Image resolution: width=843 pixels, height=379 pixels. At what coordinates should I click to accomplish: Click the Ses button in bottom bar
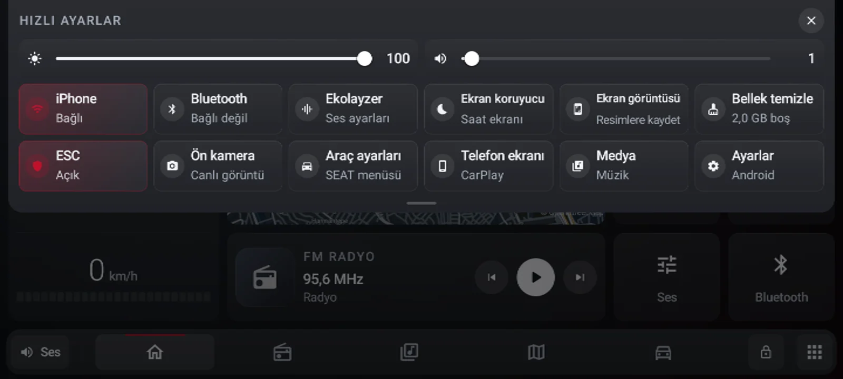tap(41, 352)
